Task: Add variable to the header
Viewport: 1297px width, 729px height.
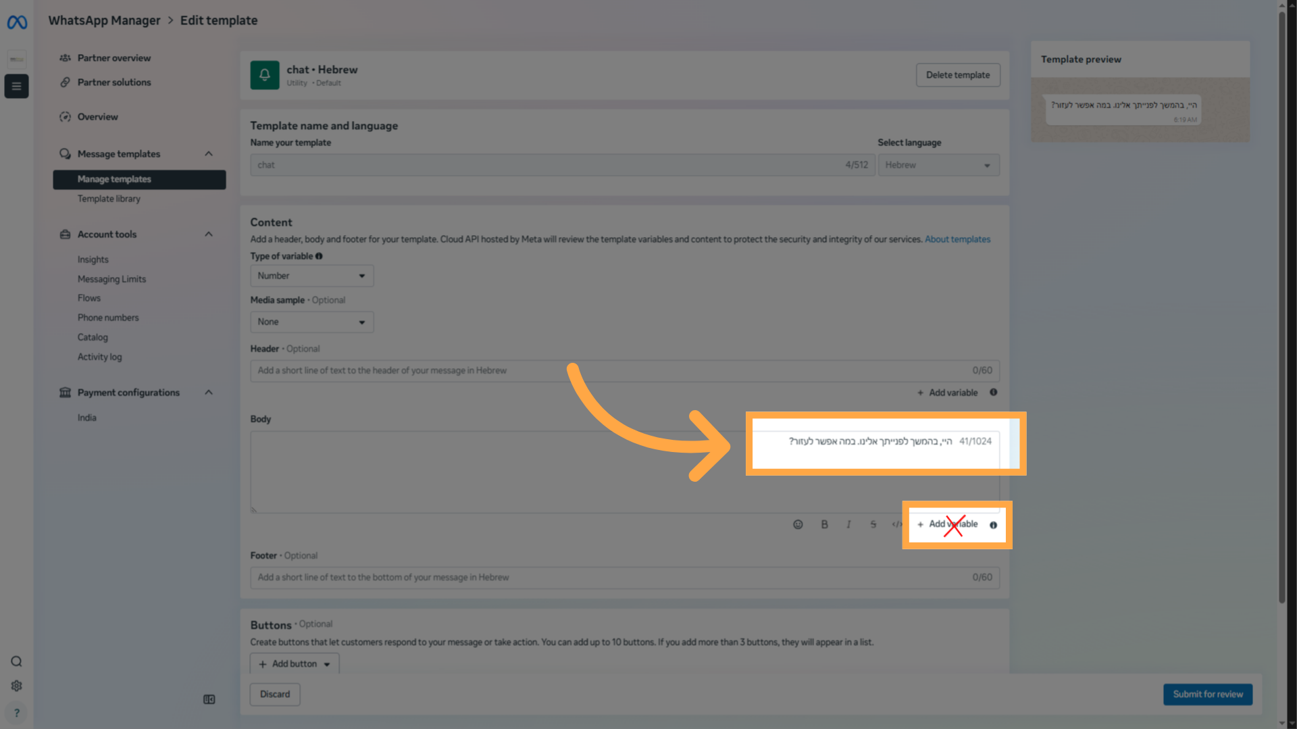Action: [948, 393]
